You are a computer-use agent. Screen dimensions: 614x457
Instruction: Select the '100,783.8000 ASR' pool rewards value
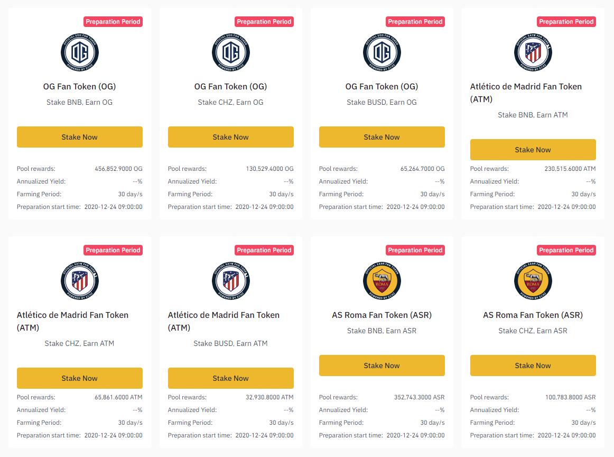pos(571,397)
